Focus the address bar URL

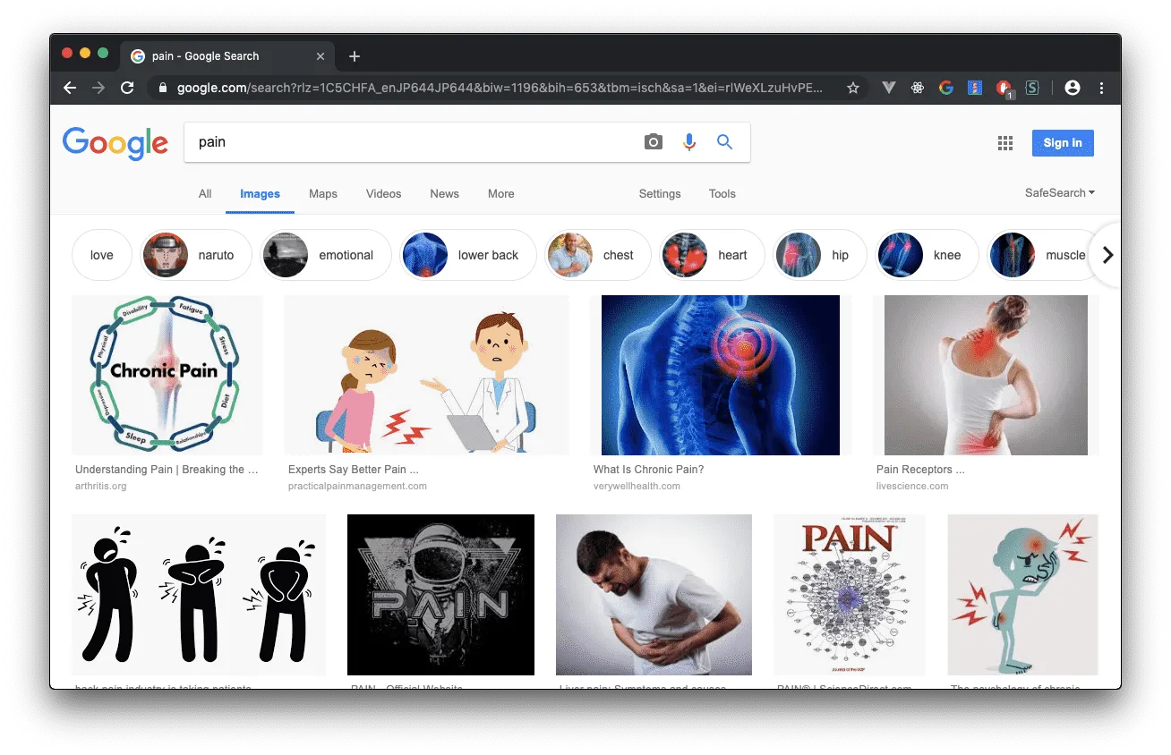coord(500,88)
